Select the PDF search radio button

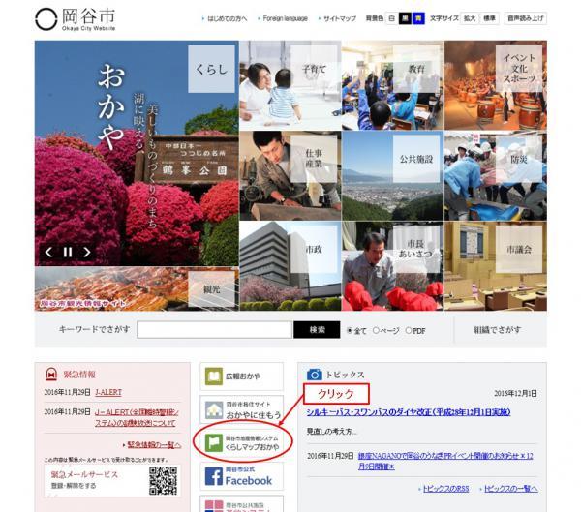[x=409, y=330]
